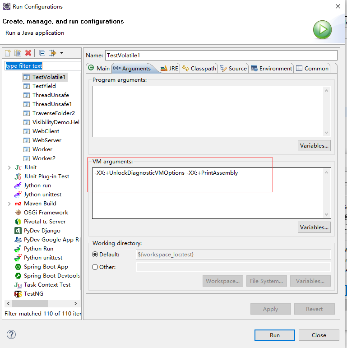Click the Name input field
347x348 pixels.
pos(221,56)
